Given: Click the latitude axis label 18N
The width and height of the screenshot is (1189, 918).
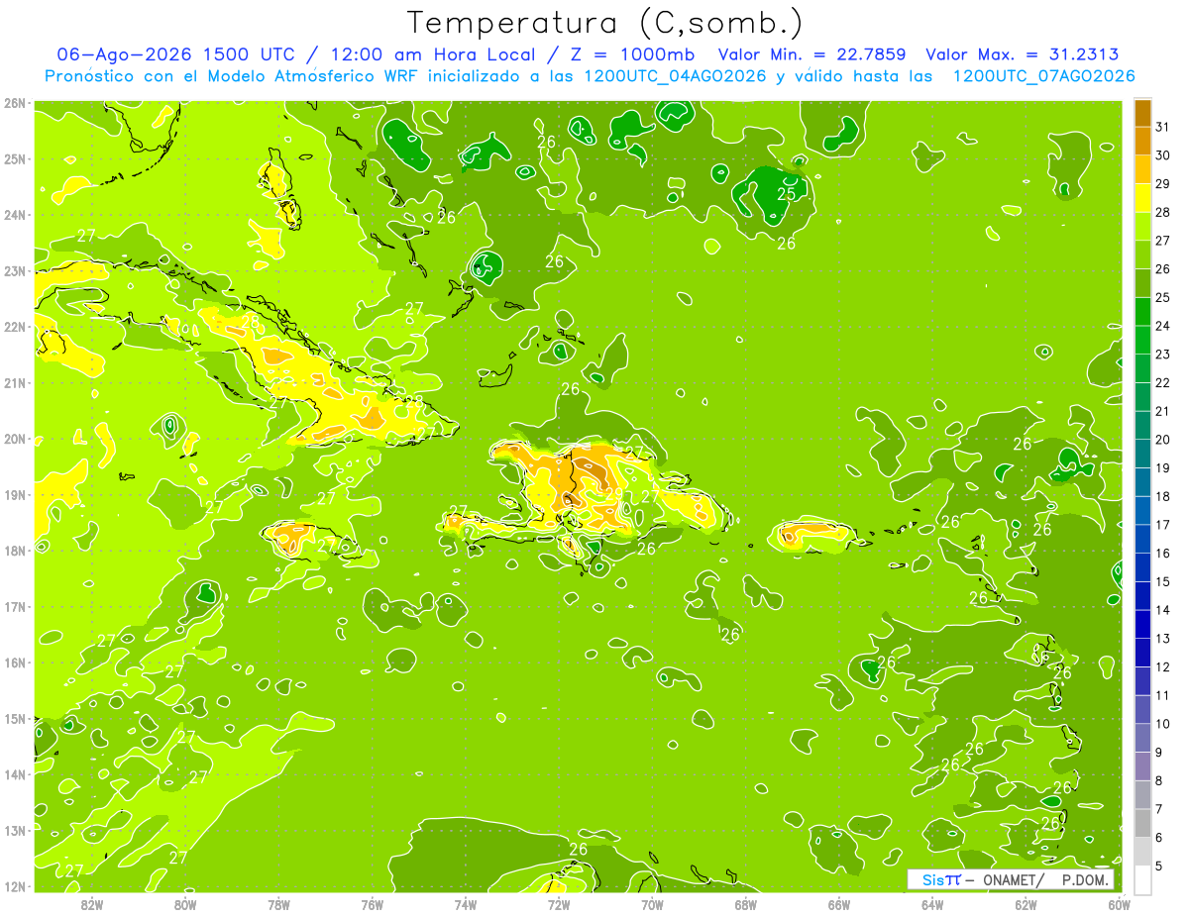Looking at the screenshot, I should [x=14, y=551].
